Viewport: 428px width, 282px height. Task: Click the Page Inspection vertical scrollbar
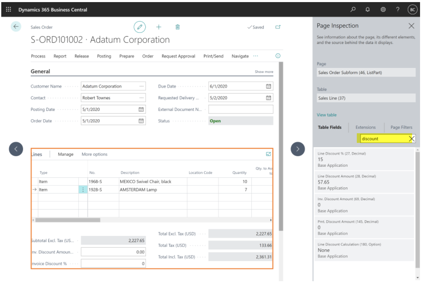(418, 210)
